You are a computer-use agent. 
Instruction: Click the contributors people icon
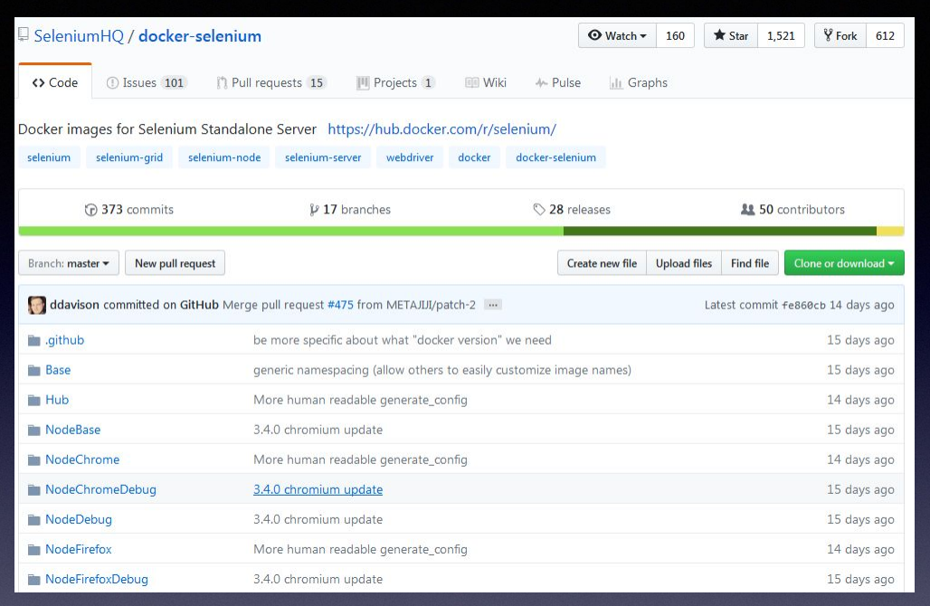[748, 209]
